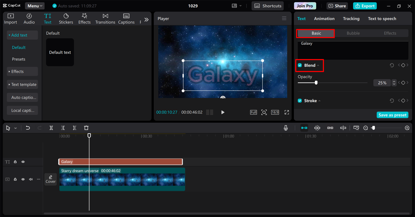Collapse the Add text section

tap(22, 35)
